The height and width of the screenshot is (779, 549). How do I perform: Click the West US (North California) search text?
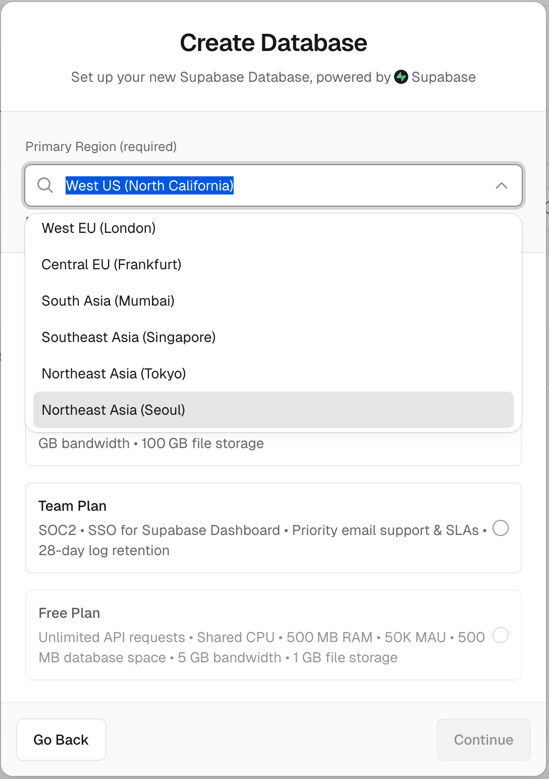click(150, 185)
